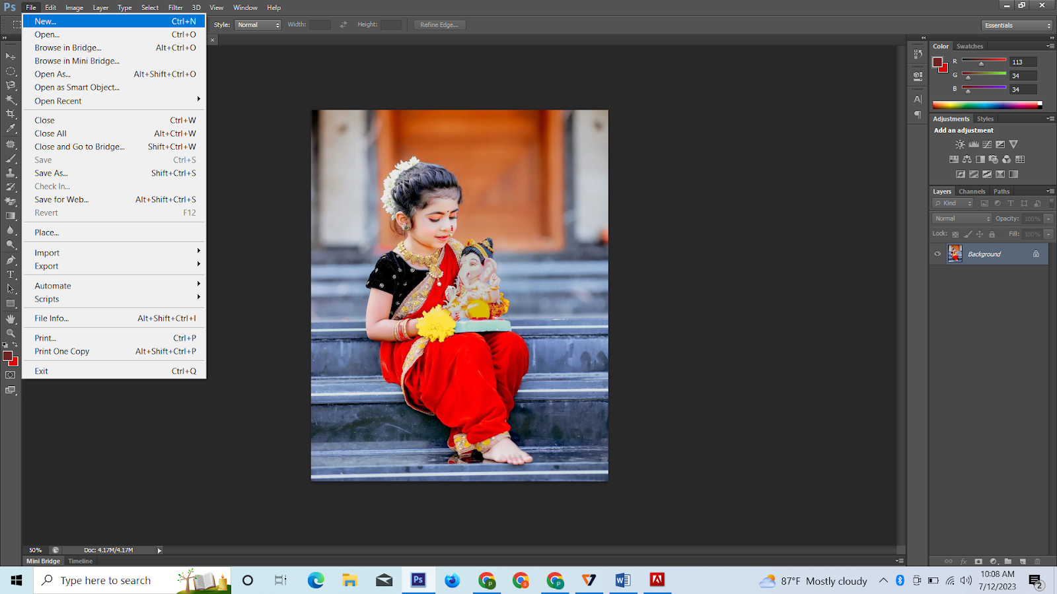Toggle lock transparent pixels in Layers panel
Viewport: 1057px width, 594px height.
pos(955,234)
